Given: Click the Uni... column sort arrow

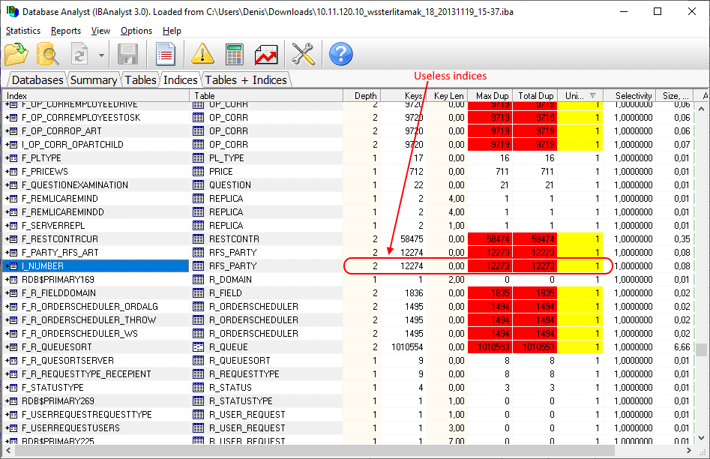Looking at the screenshot, I should (593, 95).
